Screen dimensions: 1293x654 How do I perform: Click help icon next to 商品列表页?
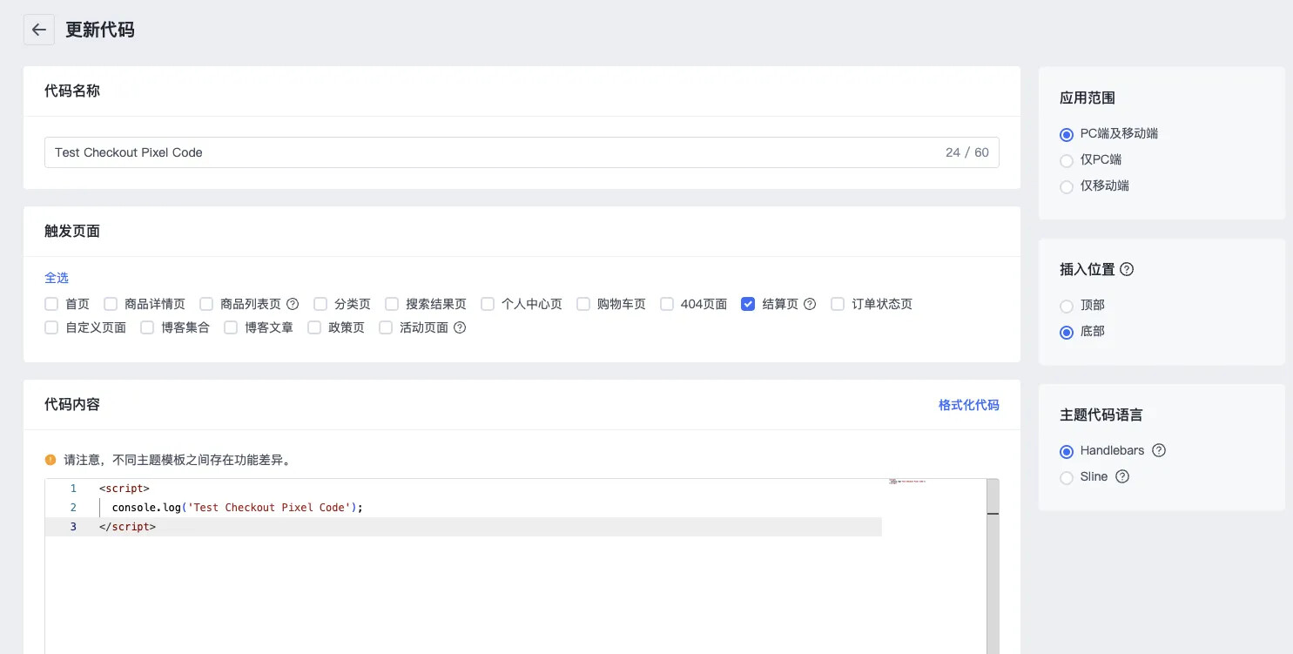(x=293, y=304)
